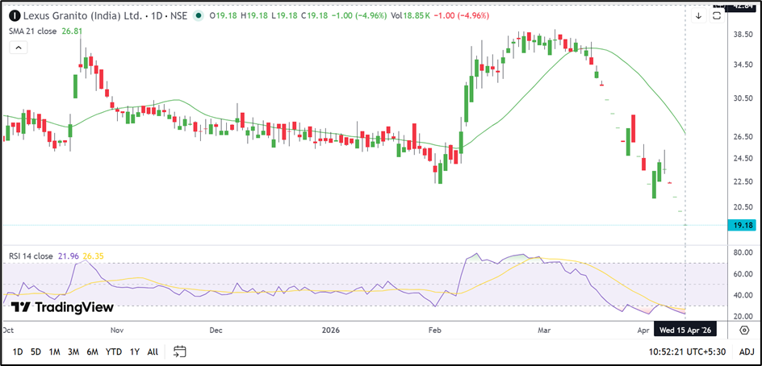Viewport: 762px width, 366px height.
Task: Click the Lexus Granito symbol logo icon
Action: [x=15, y=15]
